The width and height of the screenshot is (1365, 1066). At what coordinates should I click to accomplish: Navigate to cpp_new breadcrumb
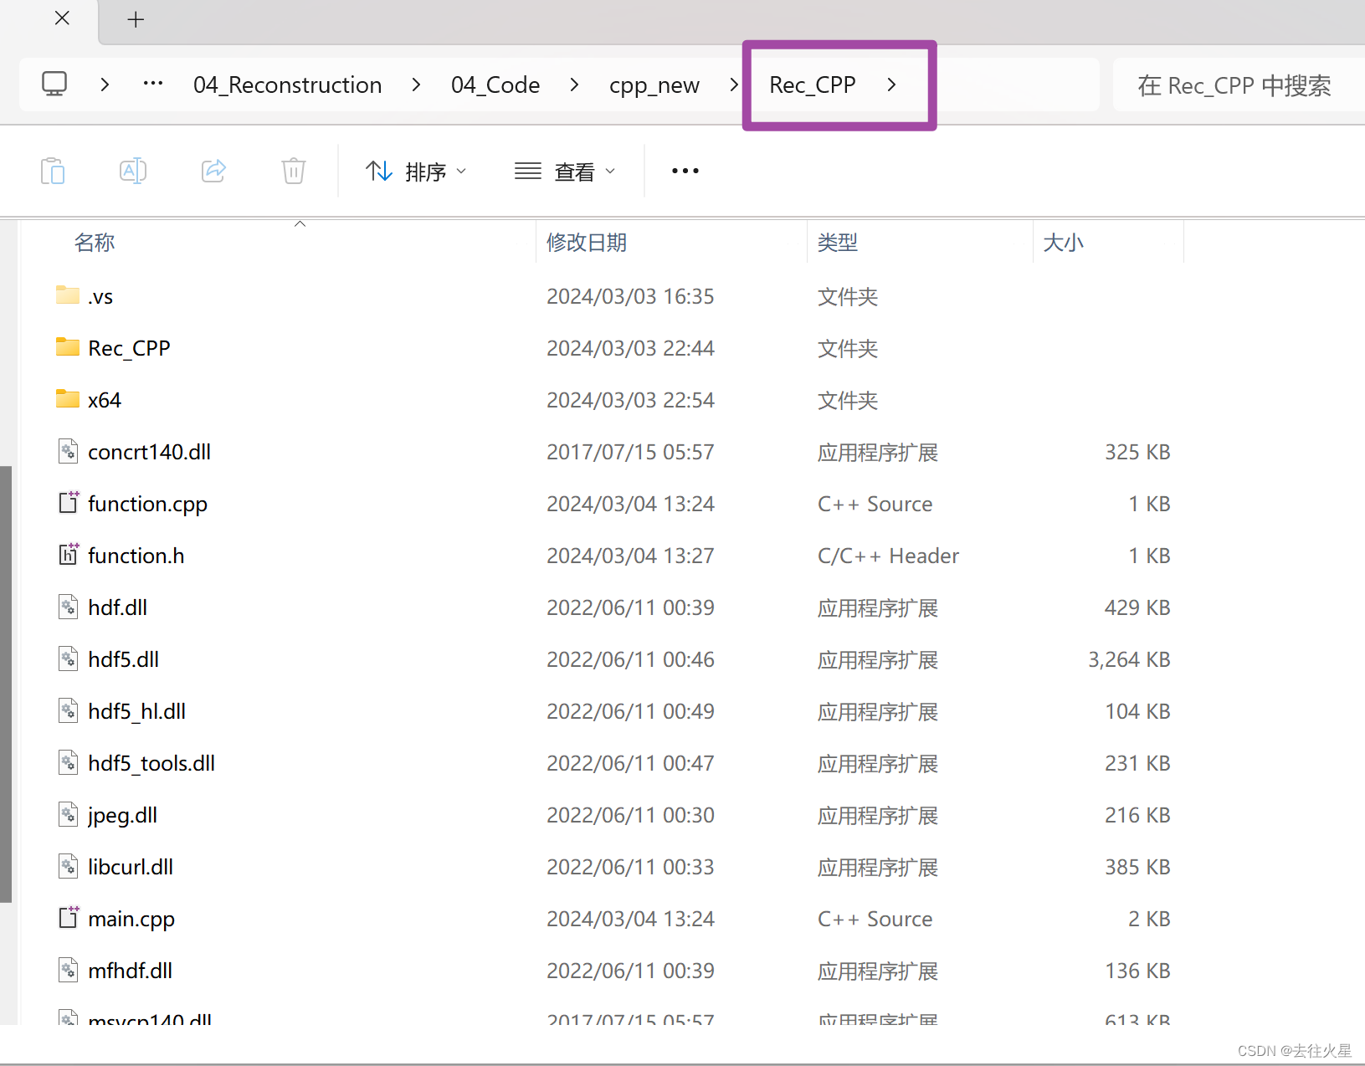click(654, 85)
